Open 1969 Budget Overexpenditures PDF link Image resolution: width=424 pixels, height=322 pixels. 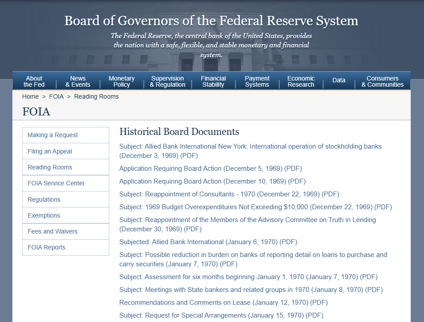pos(255,207)
